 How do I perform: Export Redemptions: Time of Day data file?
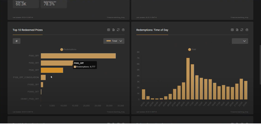[237, 30]
